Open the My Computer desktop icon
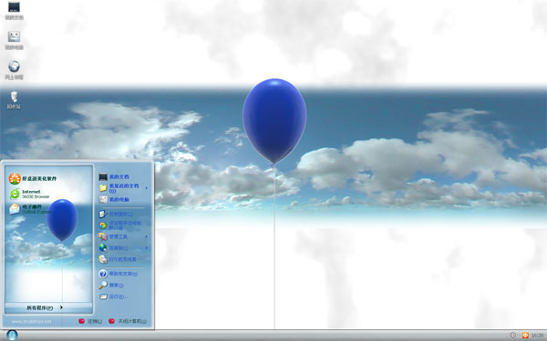This screenshot has height=341, width=547. (14, 40)
